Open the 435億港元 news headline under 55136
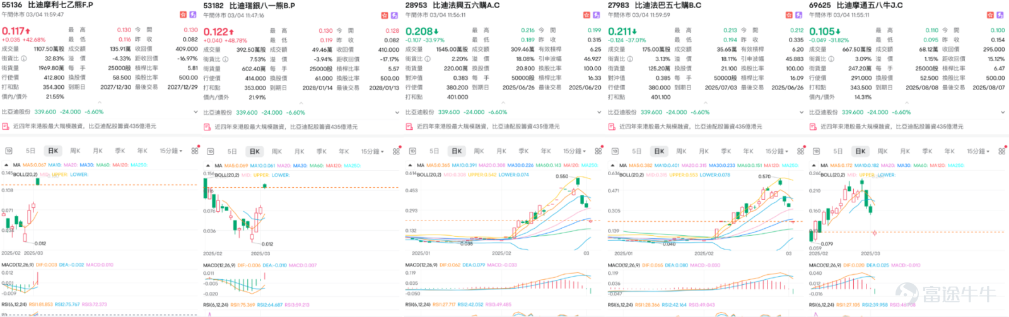The width and height of the screenshot is (1009, 317). pos(84,126)
